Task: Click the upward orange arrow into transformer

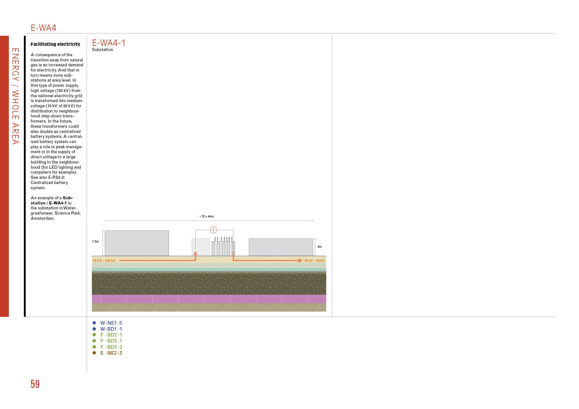Action: 195,254
